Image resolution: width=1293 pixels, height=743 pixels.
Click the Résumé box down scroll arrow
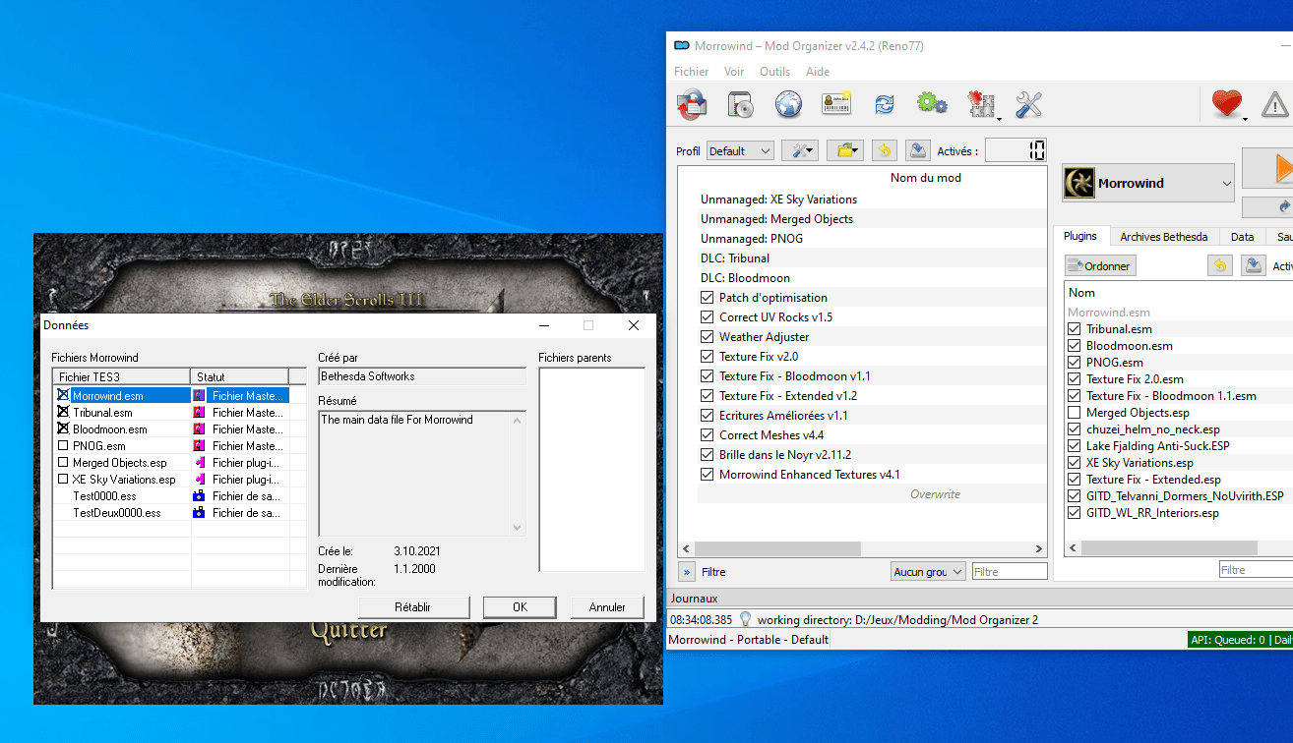tap(518, 528)
